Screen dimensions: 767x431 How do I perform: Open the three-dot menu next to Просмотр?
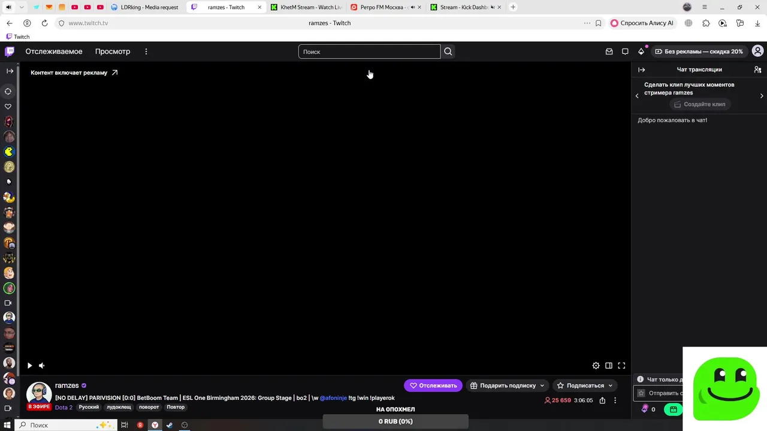tap(146, 51)
